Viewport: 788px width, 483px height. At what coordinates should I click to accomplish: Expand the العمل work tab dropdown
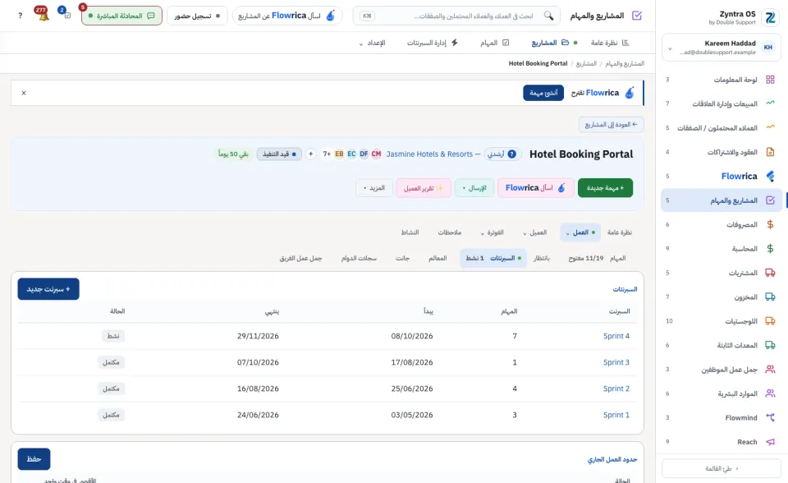[x=580, y=232]
